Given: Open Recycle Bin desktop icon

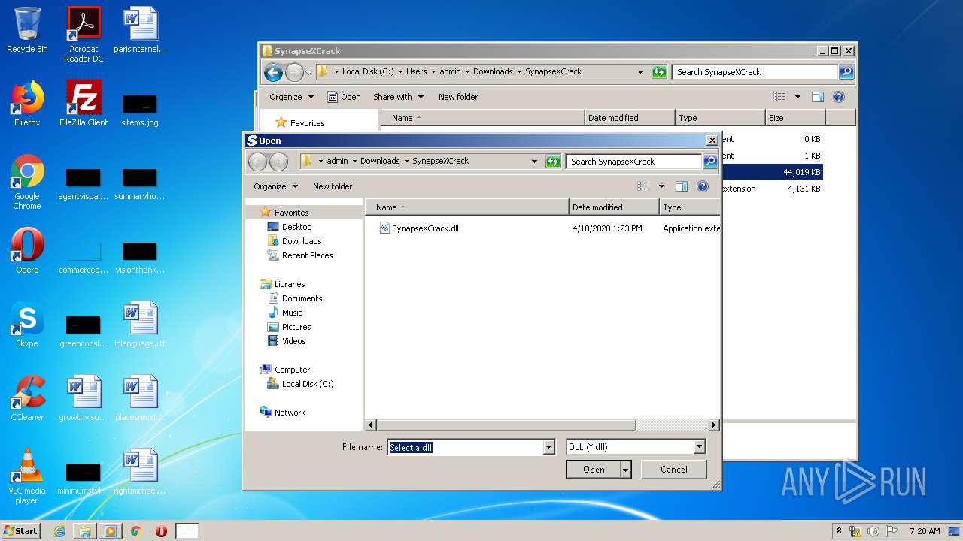Looking at the screenshot, I should [x=27, y=30].
